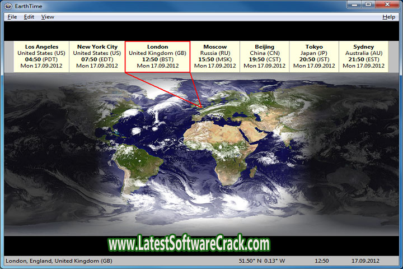Open the View menu
The height and width of the screenshot is (269, 403).
[48, 17]
